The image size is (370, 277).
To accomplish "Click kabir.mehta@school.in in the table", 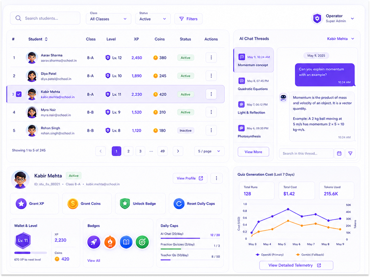I will (x=58, y=97).
